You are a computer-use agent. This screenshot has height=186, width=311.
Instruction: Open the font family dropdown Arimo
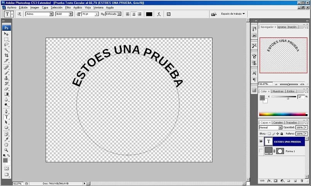coord(39,14)
